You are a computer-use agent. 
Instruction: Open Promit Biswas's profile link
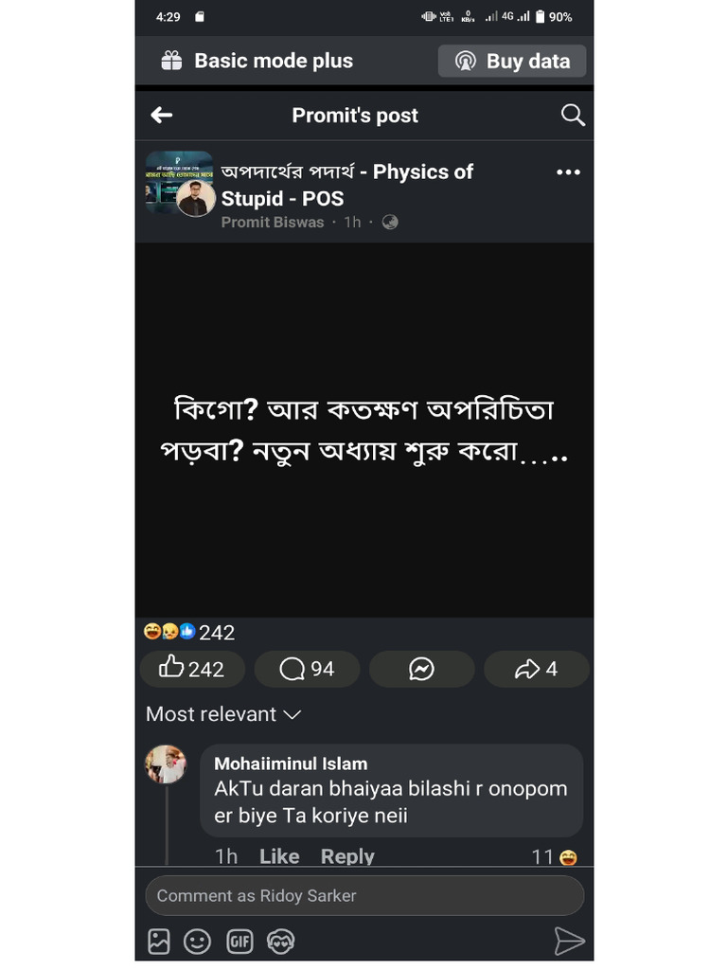click(273, 223)
